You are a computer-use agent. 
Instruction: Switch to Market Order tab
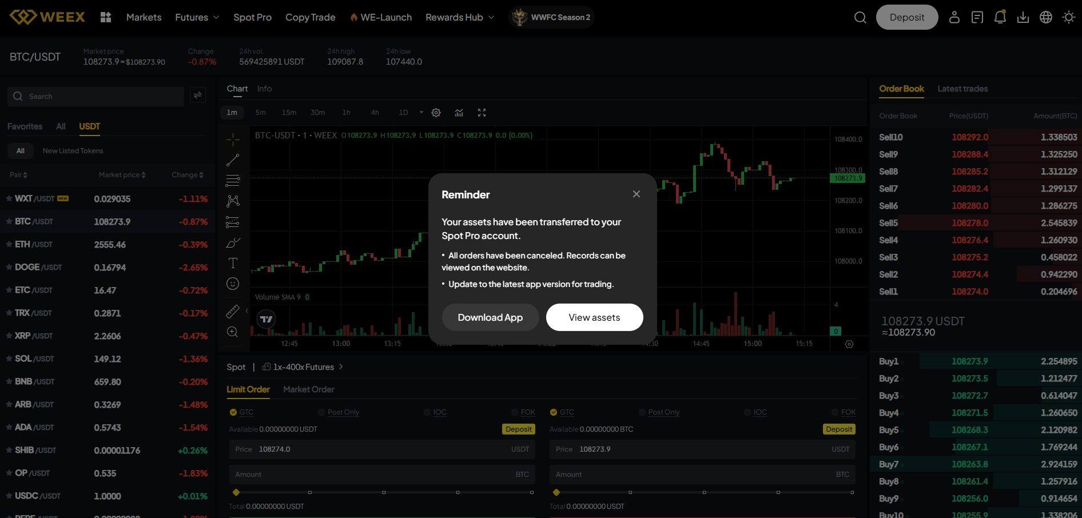coord(308,389)
